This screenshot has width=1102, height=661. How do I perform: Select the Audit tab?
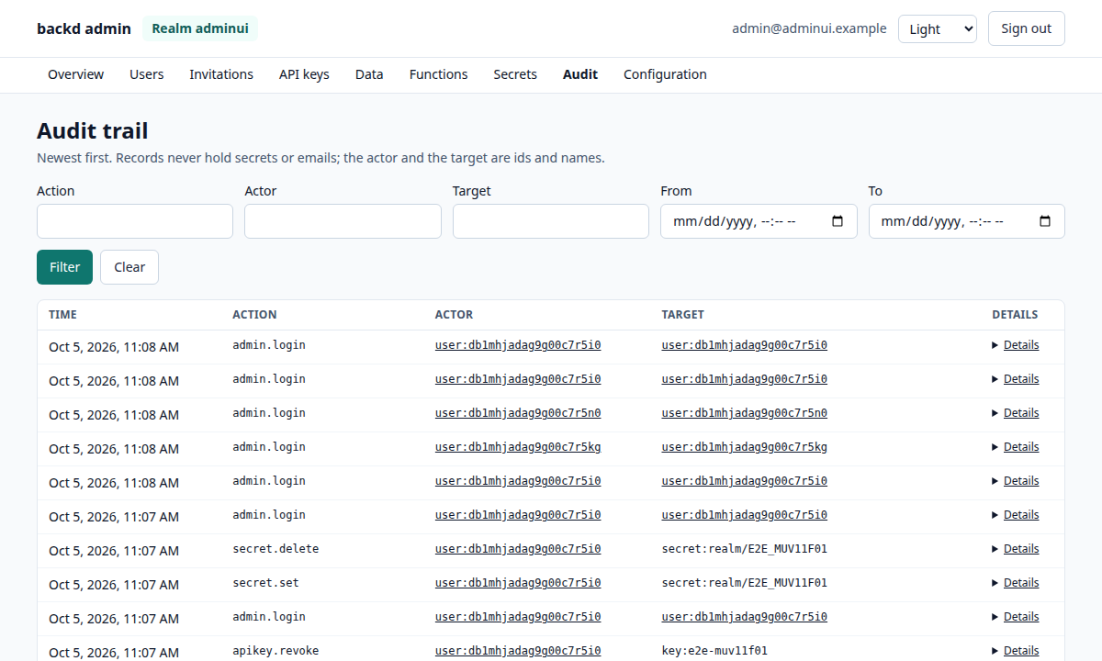pos(580,74)
